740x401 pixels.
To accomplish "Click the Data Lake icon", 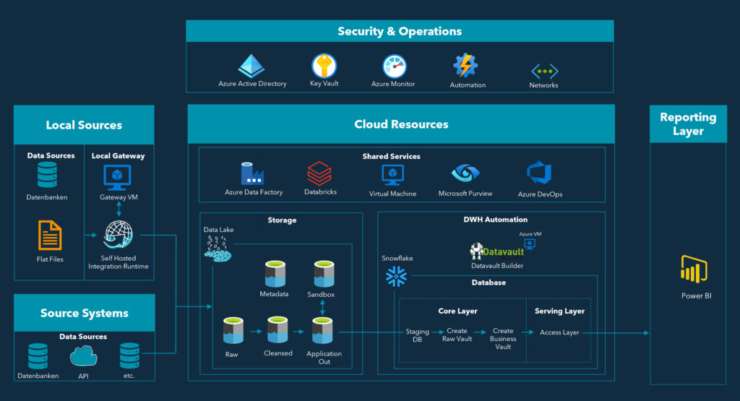I will tap(218, 249).
